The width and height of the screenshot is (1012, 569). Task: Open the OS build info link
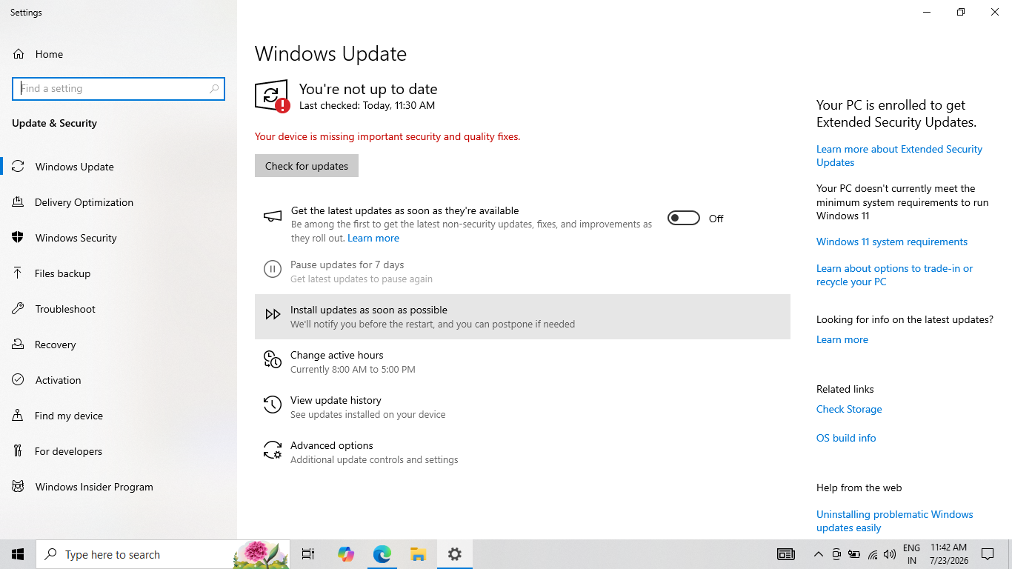pyautogui.click(x=846, y=438)
